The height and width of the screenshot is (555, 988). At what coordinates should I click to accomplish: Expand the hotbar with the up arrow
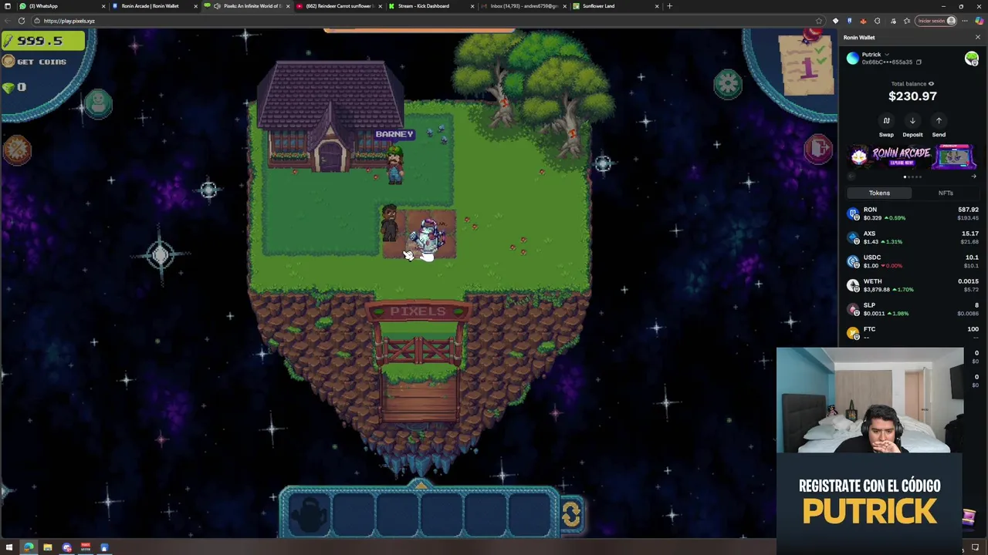pos(420,484)
